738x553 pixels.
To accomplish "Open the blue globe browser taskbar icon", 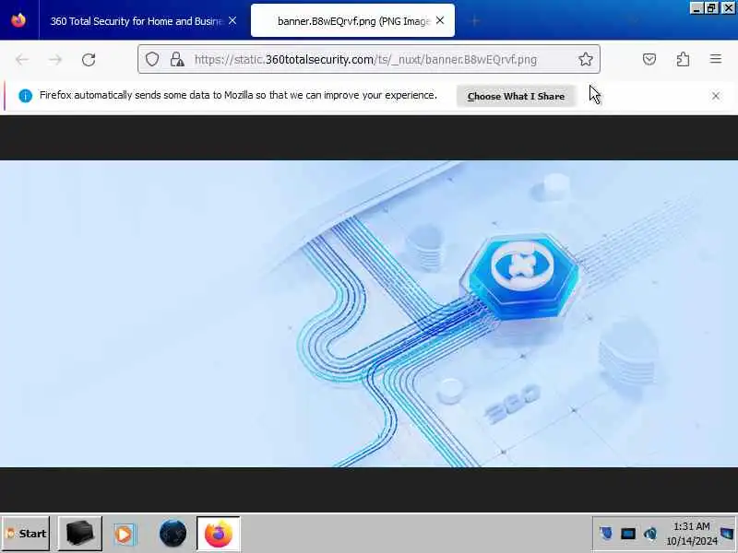I will [173, 534].
